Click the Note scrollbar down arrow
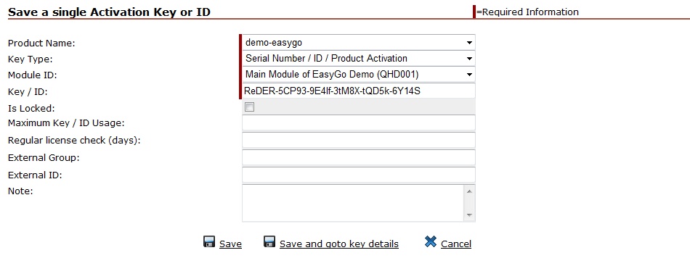Screen dimensions: 690x274 (x=469, y=215)
